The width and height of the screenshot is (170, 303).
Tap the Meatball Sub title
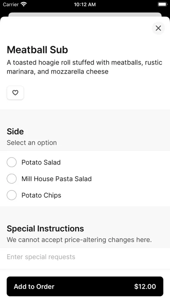coord(37,50)
